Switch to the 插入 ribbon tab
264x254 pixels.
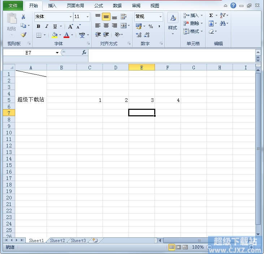[52, 6]
